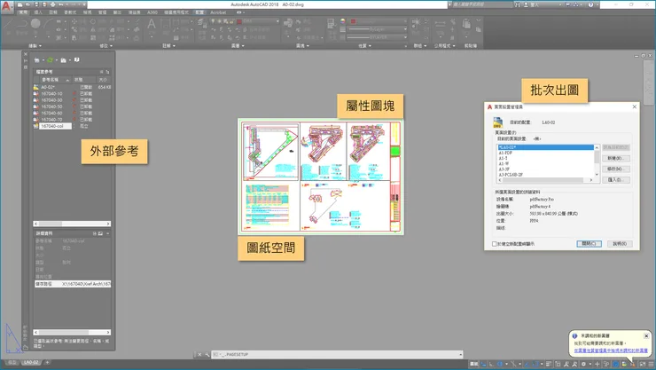Toggle the display-when-creating-new-layout checkbox

(x=495, y=243)
